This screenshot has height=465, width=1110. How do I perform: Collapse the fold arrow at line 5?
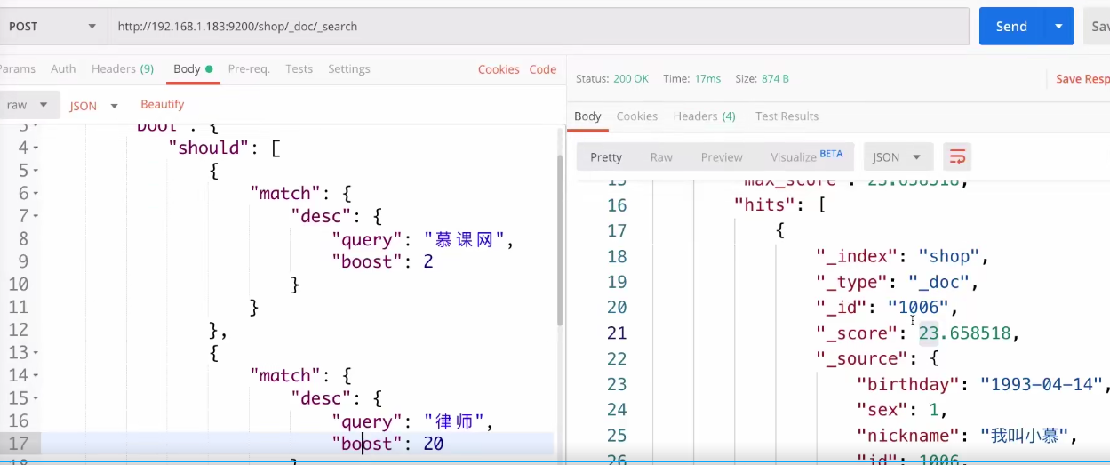(x=36, y=172)
